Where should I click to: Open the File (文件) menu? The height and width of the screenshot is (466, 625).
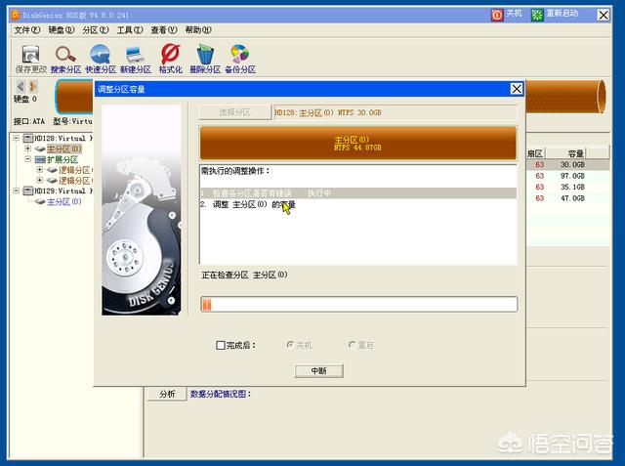[x=27, y=30]
